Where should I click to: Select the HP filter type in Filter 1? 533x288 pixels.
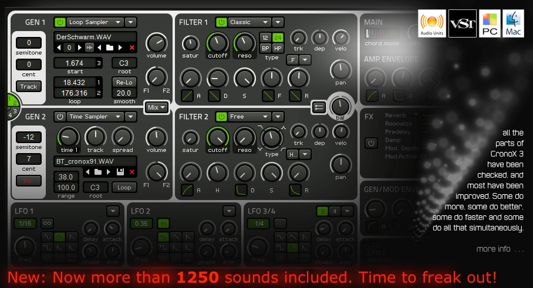[278, 48]
